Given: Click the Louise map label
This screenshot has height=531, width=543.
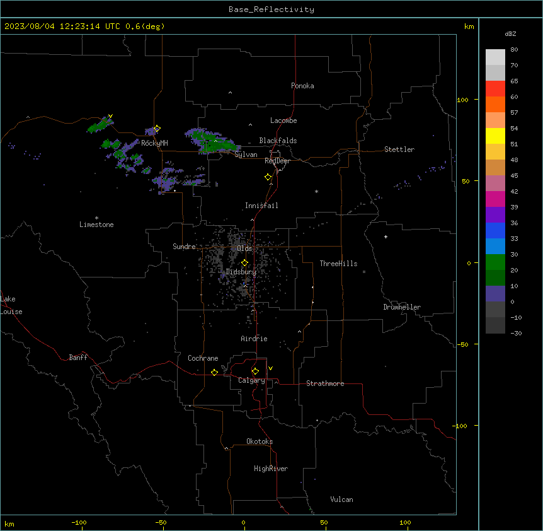Looking at the screenshot, I should (11, 312).
